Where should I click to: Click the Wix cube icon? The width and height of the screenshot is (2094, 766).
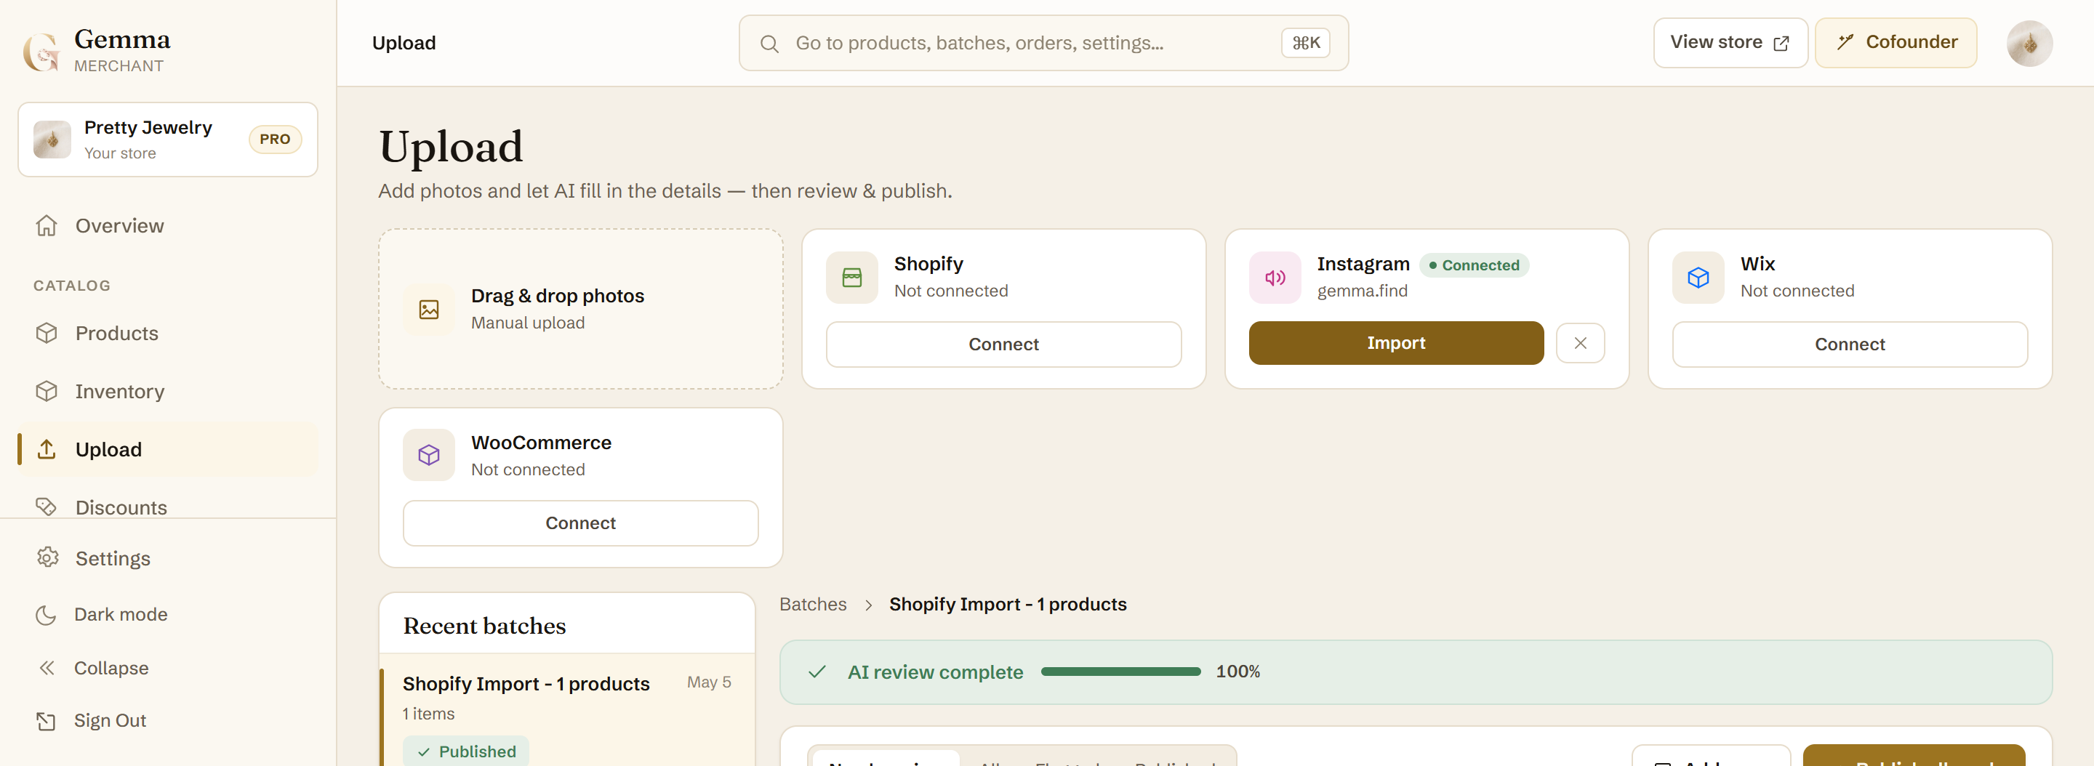(1698, 278)
